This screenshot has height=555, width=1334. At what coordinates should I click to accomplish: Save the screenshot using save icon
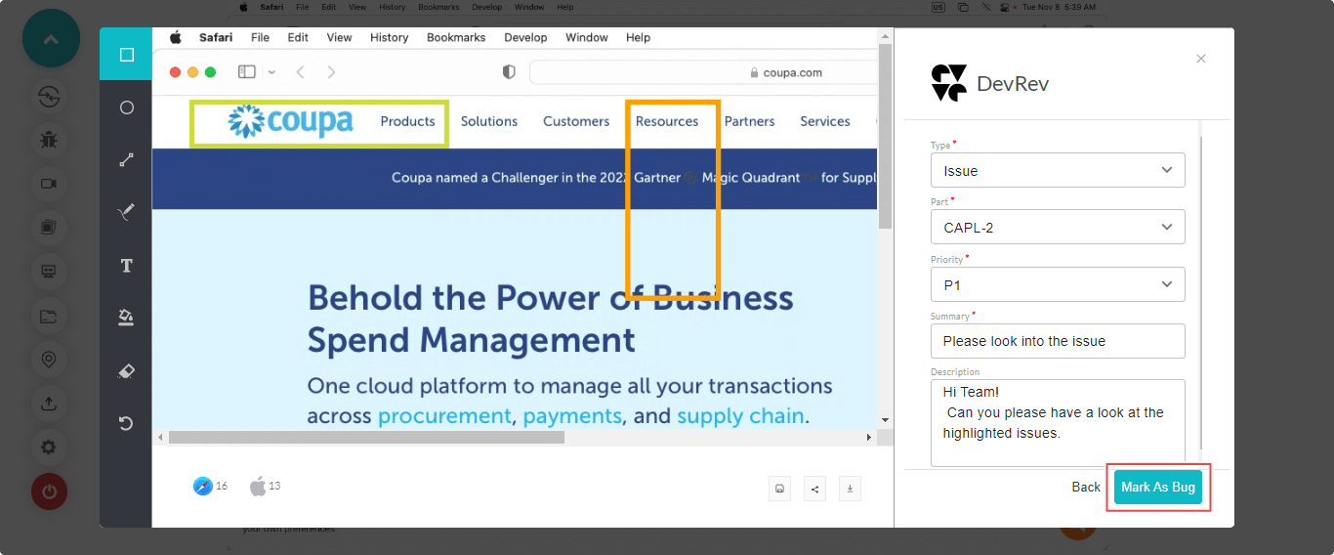(x=779, y=489)
